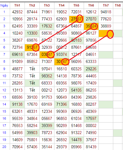Click highlighted cell 14478
The image size is (123, 150).
pyautogui.click(x=76, y=140)
